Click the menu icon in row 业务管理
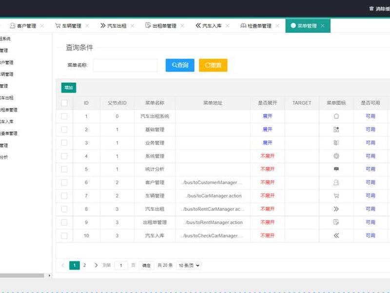This screenshot has width=390, height=293. click(336, 143)
